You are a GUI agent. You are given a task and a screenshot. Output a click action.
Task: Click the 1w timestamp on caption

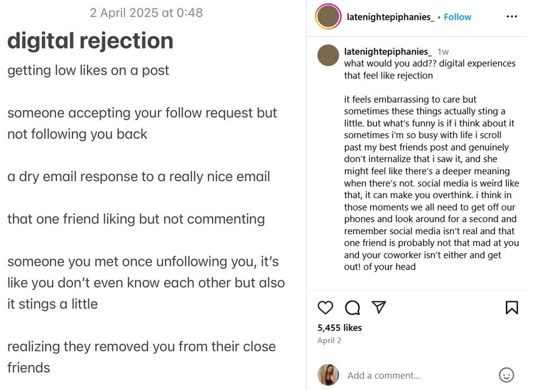click(443, 51)
